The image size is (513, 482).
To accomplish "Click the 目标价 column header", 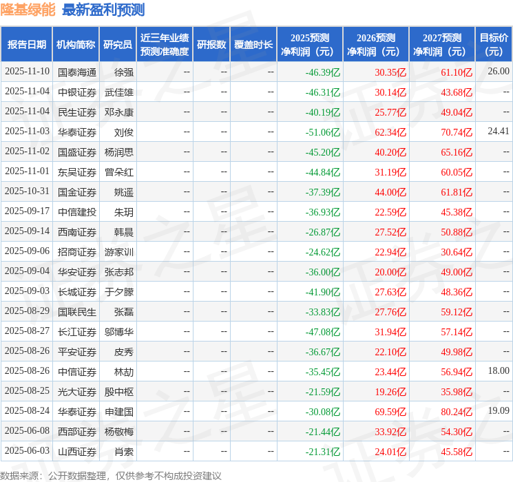I will [494, 45].
